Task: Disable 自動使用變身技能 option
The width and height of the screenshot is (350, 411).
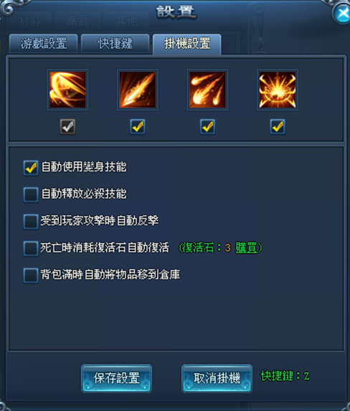Action: click(x=31, y=168)
